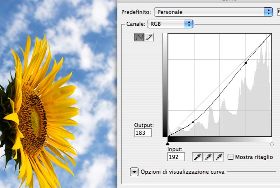Pick the black point eyedropper
280x188 pixels.
(197, 157)
